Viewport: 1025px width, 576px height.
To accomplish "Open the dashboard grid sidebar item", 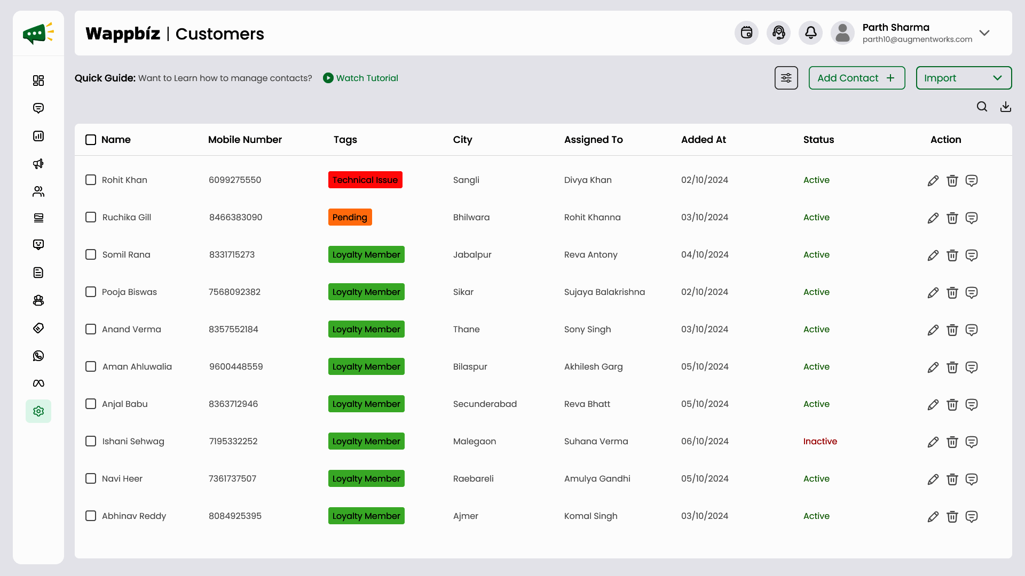I will [38, 81].
